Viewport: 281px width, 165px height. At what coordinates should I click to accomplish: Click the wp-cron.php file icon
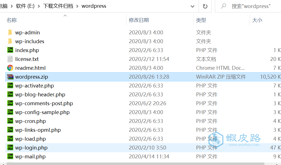[10, 121]
